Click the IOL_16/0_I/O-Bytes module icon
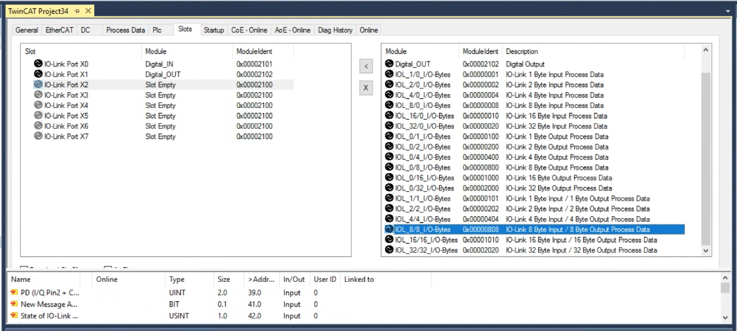The width and height of the screenshot is (737, 331). coord(389,116)
